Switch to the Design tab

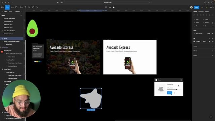[x=195, y=11]
